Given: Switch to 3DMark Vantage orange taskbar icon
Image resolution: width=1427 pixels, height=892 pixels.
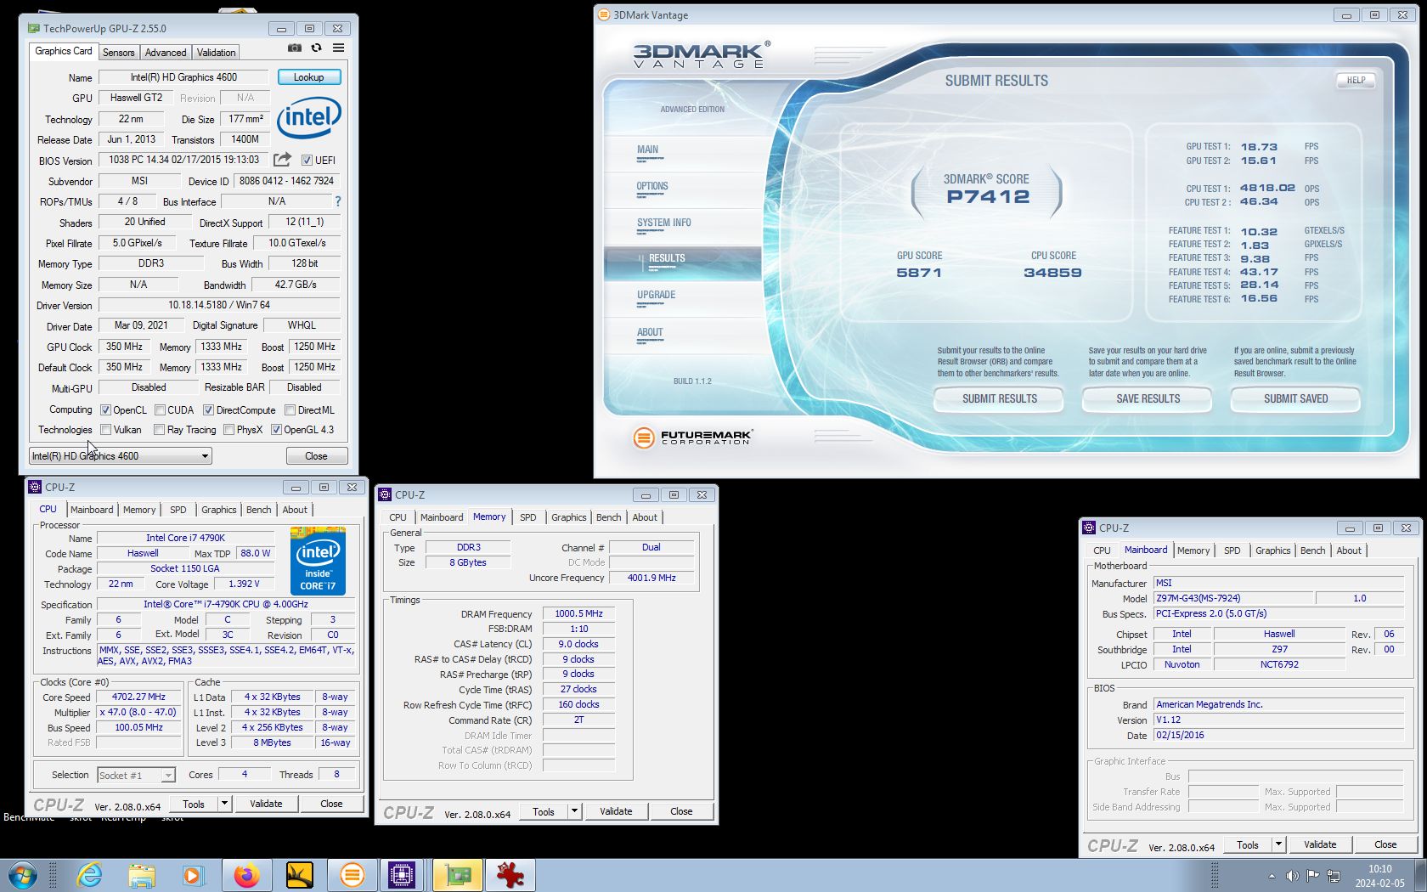Looking at the screenshot, I should pos(352,875).
